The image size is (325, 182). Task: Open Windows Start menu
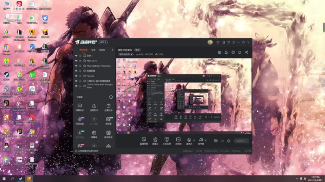pos(4,179)
